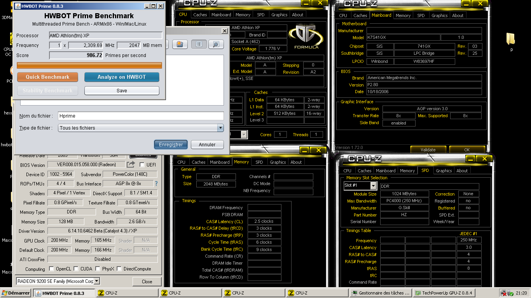531x298 pixels.
Task: Click the Enregistrer button
Action: coord(171,144)
